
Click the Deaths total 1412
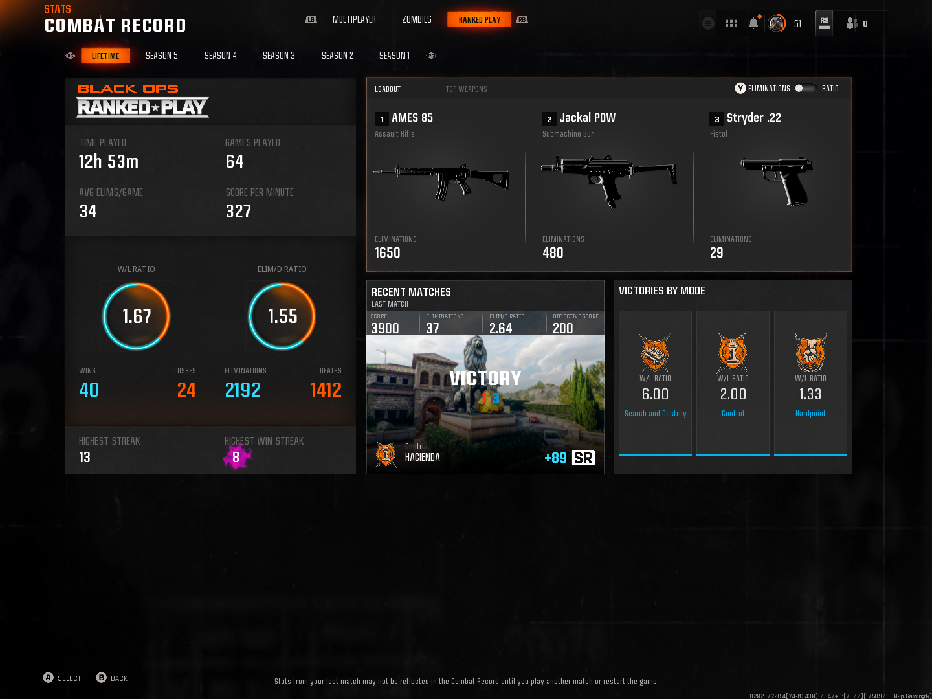(x=326, y=390)
